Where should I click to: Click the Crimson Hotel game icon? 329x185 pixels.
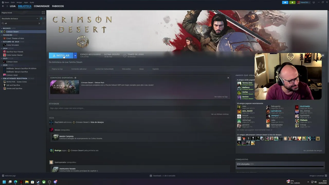coord(5,75)
